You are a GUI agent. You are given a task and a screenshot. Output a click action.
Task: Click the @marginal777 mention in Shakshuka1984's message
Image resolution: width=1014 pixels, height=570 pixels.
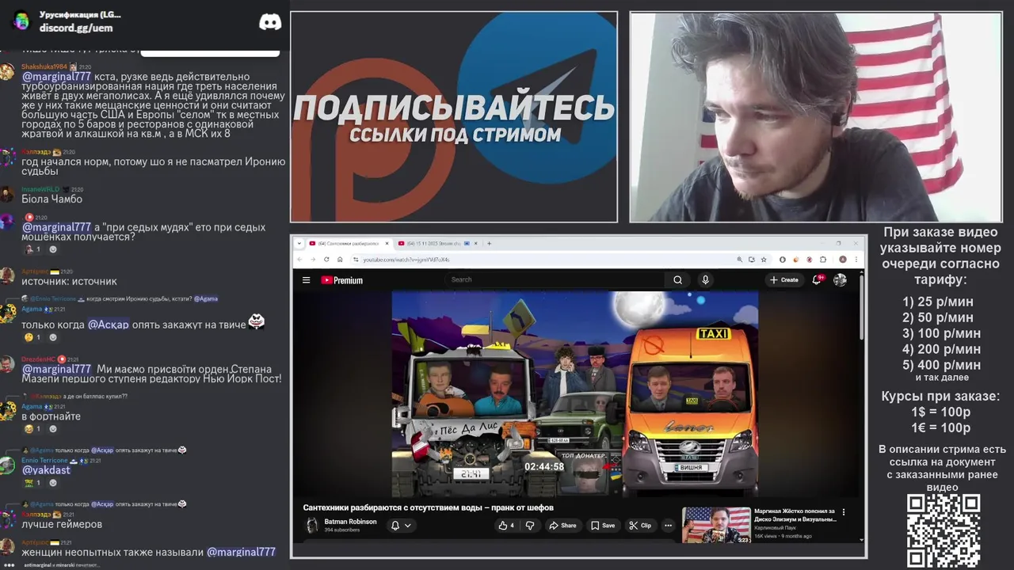(56, 77)
